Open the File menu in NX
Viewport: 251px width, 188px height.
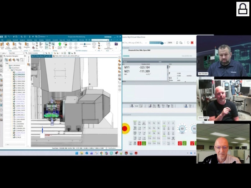pyautogui.click(x=2, y=40)
